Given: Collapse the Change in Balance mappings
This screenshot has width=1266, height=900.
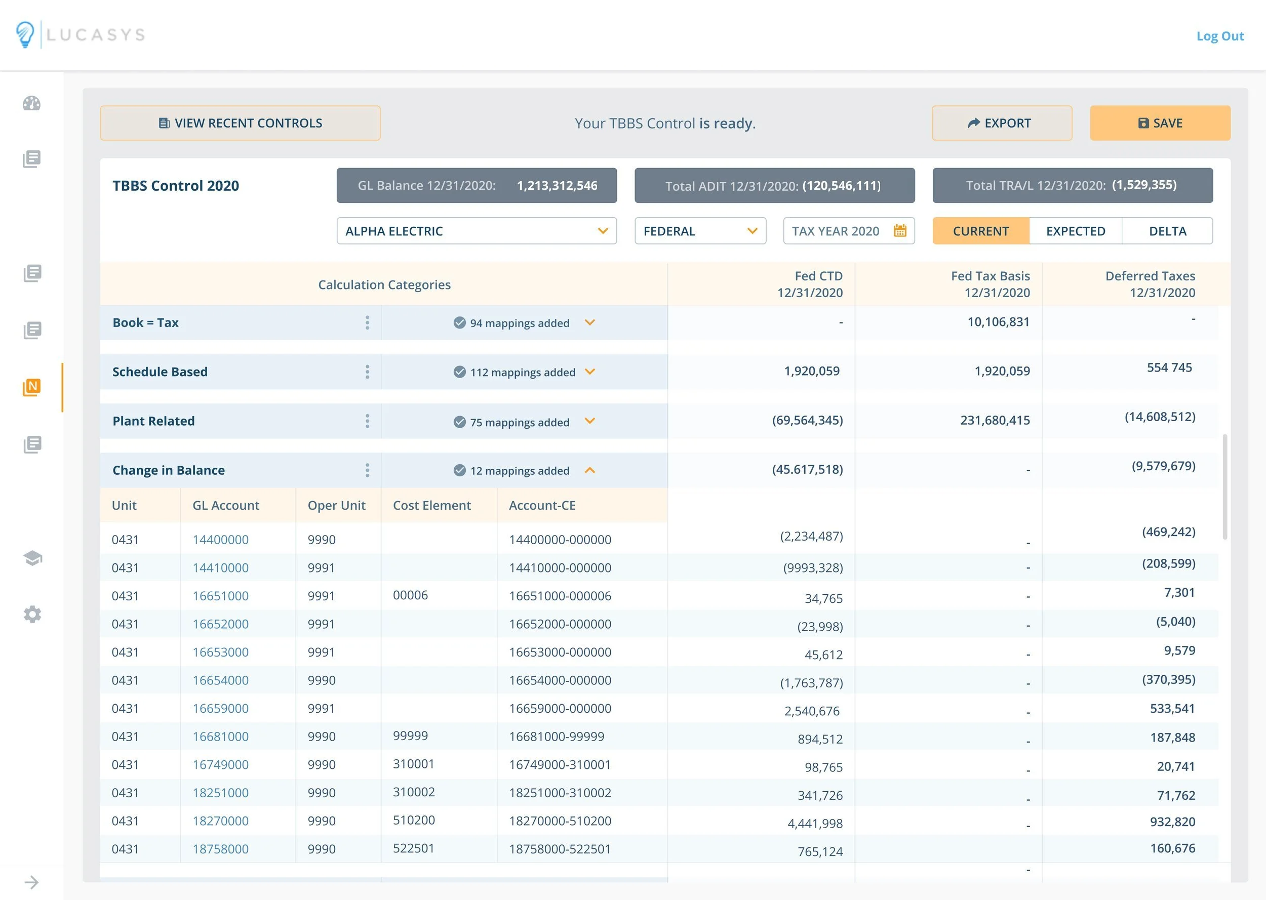Looking at the screenshot, I should tap(590, 471).
